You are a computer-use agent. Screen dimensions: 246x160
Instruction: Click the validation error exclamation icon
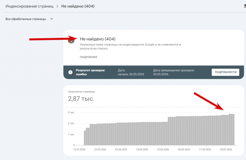tap(70, 72)
